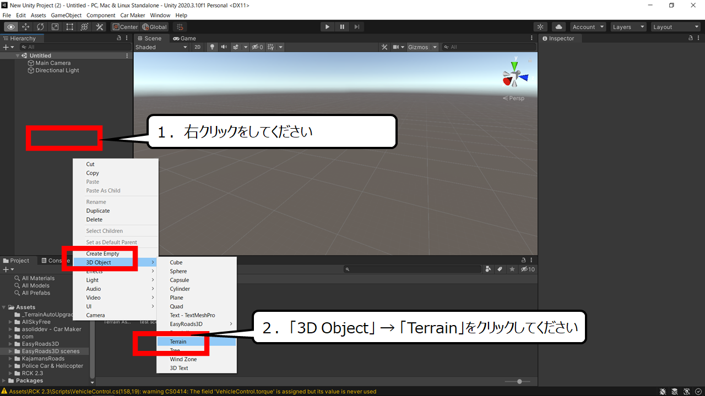The height and width of the screenshot is (396, 705).
Task: Select the Rect transform tool
Action: pyautogui.click(x=70, y=27)
